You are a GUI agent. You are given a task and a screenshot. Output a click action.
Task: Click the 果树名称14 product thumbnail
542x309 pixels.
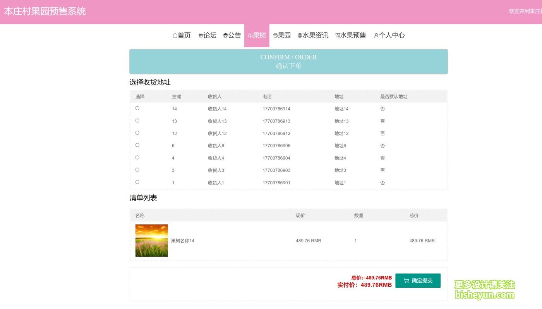click(152, 241)
